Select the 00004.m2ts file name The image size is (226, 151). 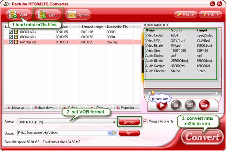[28, 37]
